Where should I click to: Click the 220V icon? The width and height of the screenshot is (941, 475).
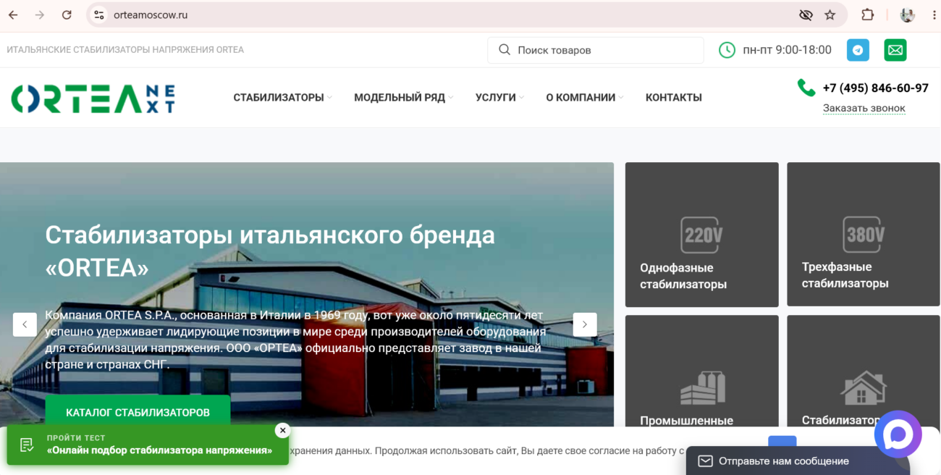(701, 235)
